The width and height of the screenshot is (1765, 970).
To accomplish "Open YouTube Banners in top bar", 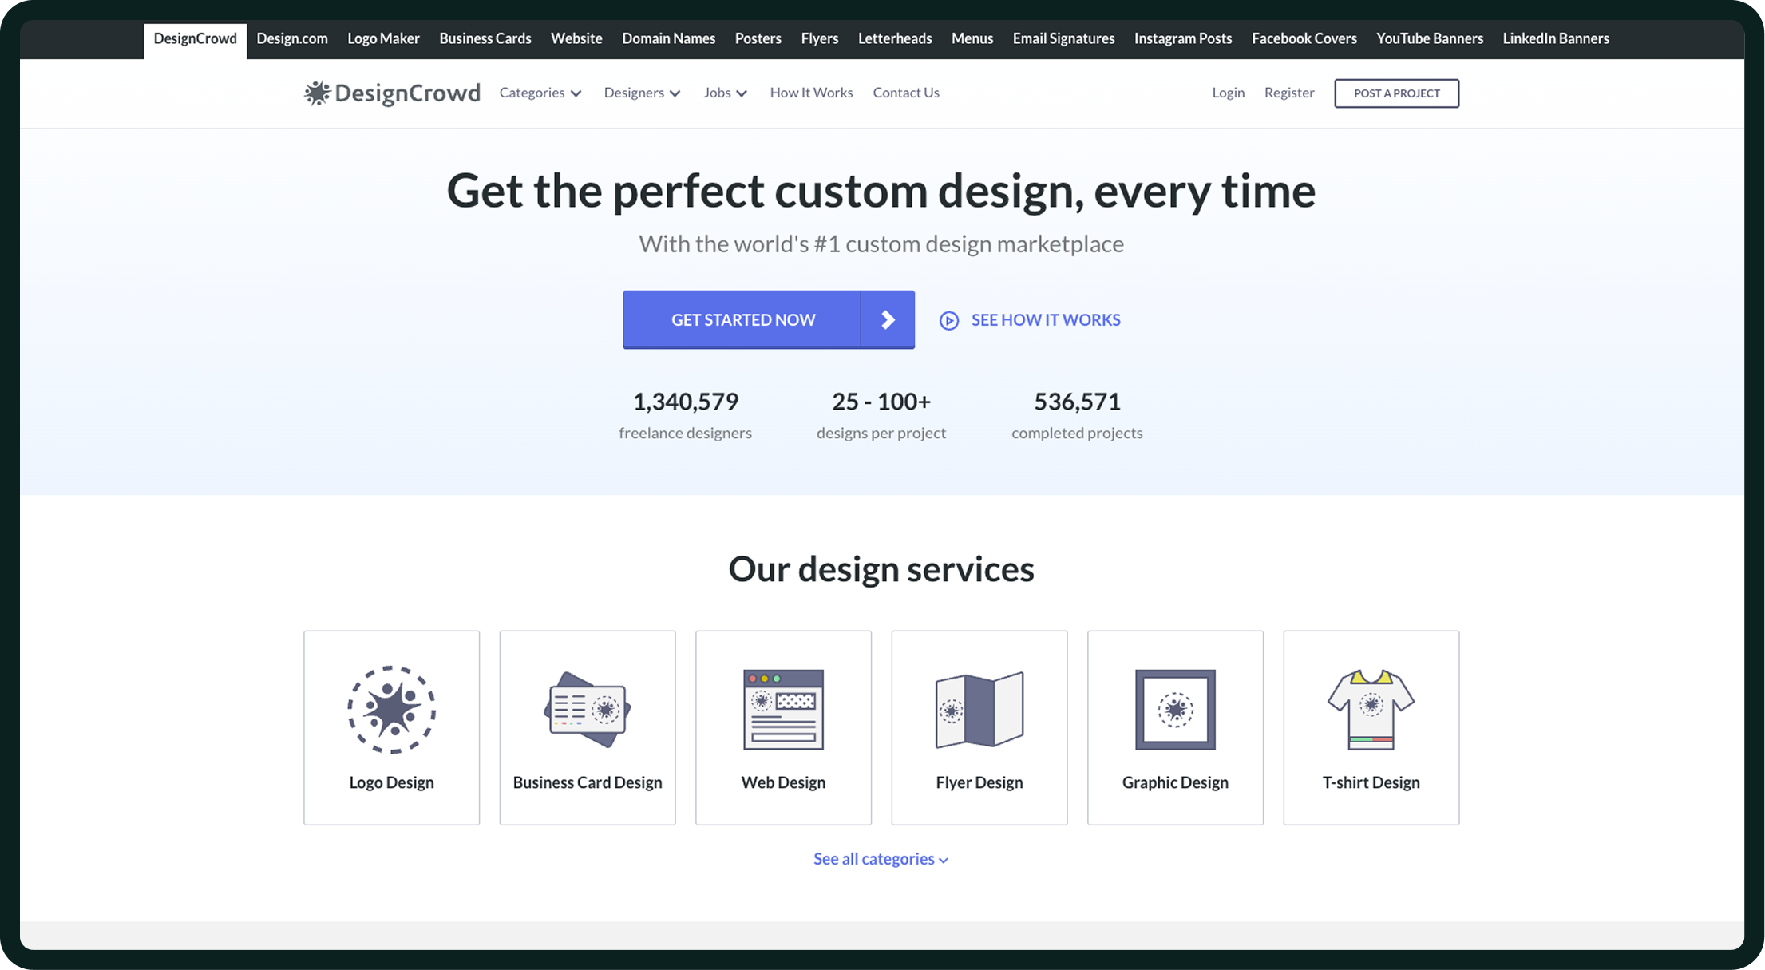I will [x=1430, y=38].
